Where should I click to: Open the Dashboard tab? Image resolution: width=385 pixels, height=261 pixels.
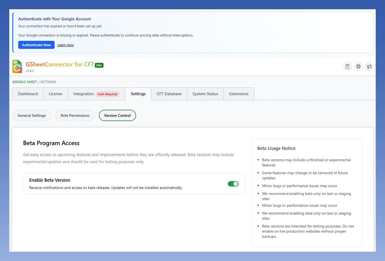coord(28,94)
